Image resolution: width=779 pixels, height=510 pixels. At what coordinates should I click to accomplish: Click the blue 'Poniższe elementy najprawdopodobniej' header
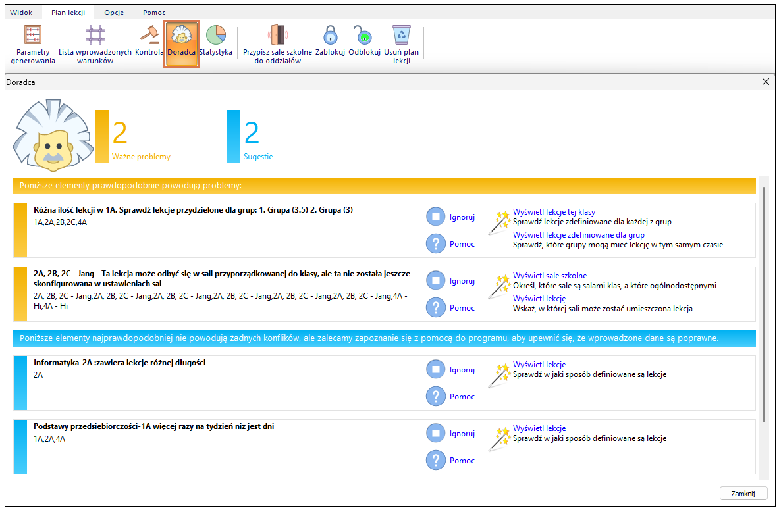click(x=385, y=338)
